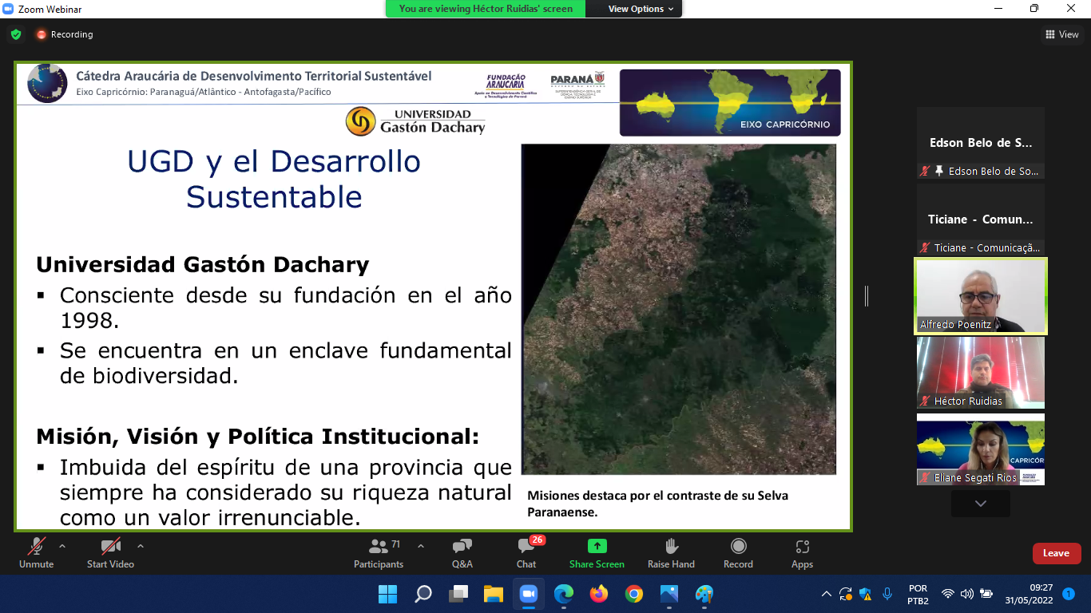Image resolution: width=1091 pixels, height=613 pixels.
Task: Click the satellite image in shared slide
Action: (x=678, y=309)
